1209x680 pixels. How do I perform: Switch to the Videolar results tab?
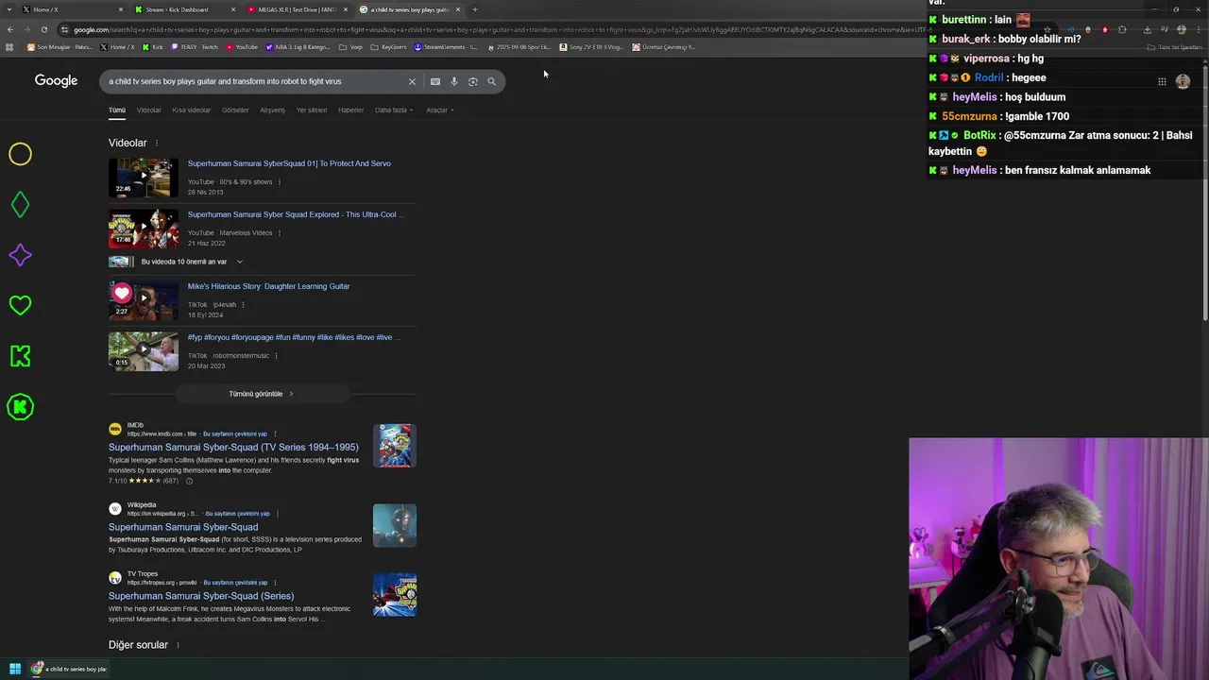[x=149, y=110]
